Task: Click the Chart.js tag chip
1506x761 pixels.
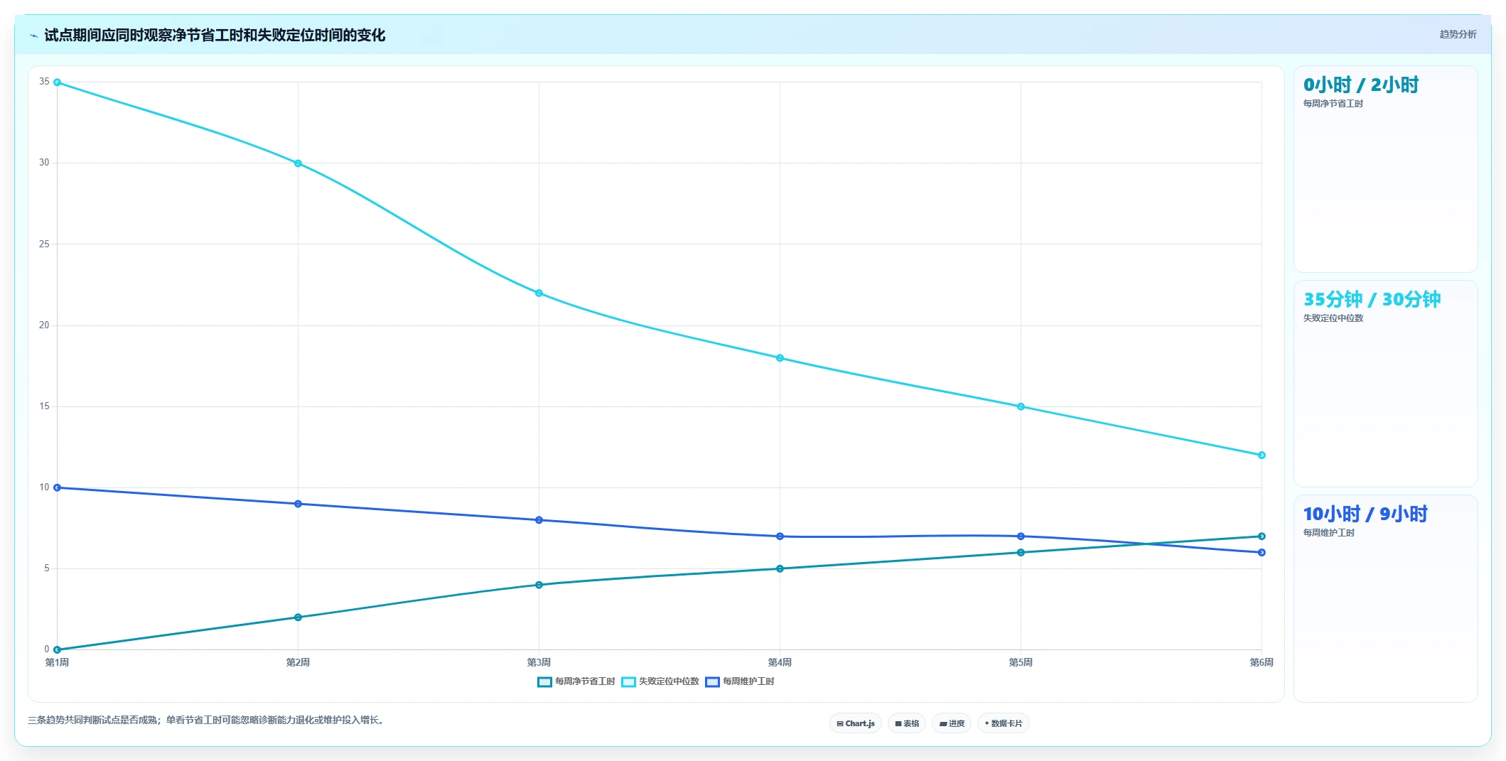Action: [x=856, y=723]
